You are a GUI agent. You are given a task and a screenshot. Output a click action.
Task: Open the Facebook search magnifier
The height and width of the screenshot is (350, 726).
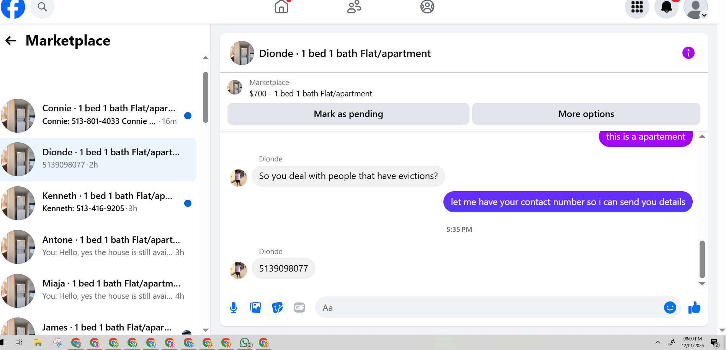(42, 7)
